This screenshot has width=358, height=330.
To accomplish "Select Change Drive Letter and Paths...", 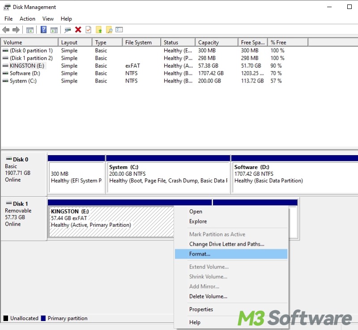I will pyautogui.click(x=231, y=244).
